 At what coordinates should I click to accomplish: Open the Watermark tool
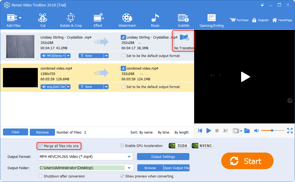click(x=127, y=20)
